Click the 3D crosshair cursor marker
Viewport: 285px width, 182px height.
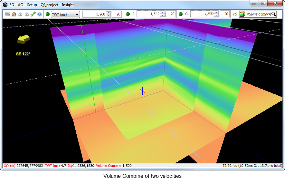pos(143,91)
